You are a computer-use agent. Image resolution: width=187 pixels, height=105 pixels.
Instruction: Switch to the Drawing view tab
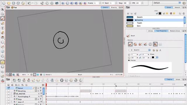(114, 7)
